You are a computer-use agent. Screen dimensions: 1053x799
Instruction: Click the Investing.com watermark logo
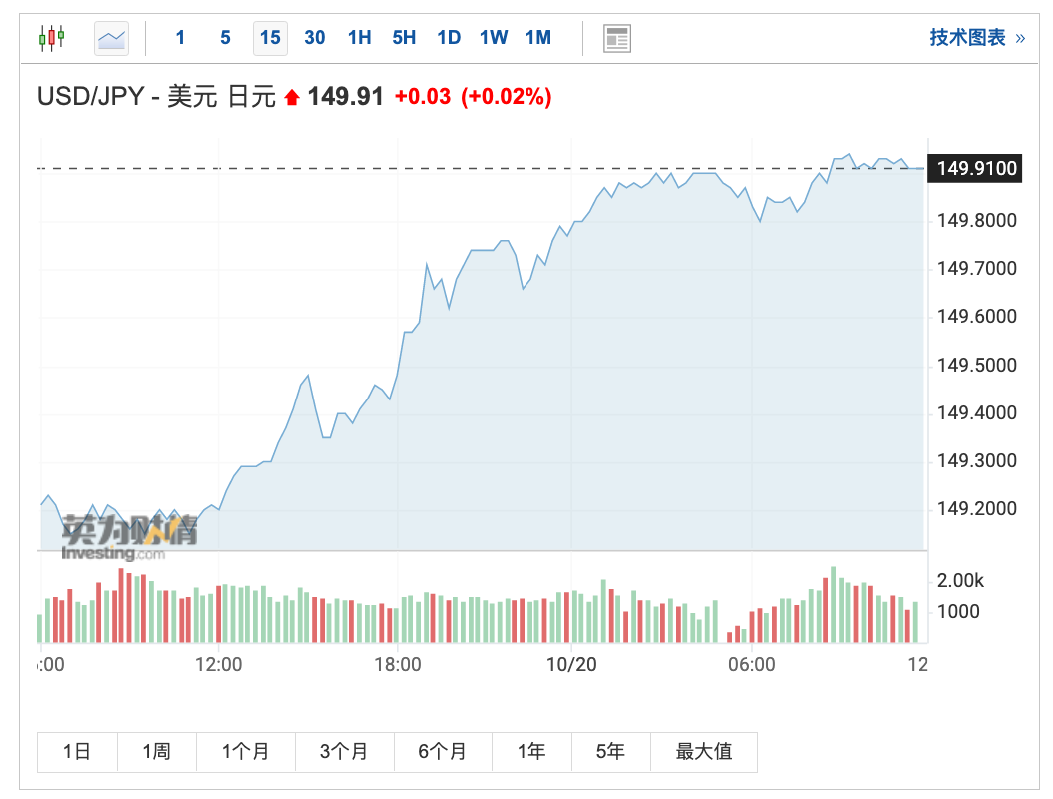[129, 537]
